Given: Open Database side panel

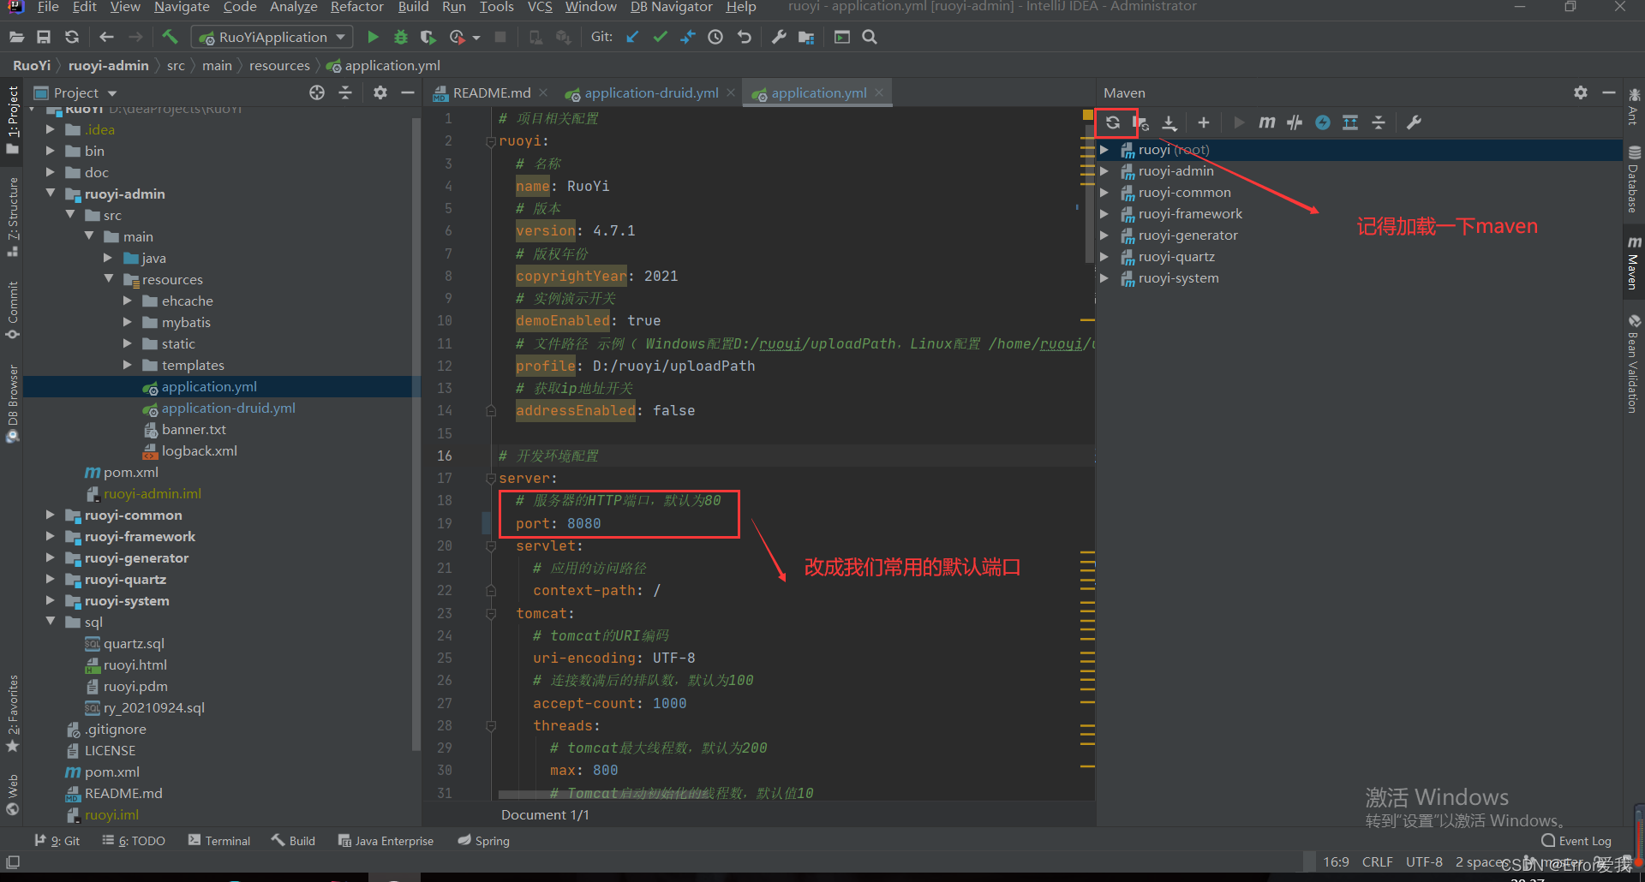Looking at the screenshot, I should [x=1634, y=179].
